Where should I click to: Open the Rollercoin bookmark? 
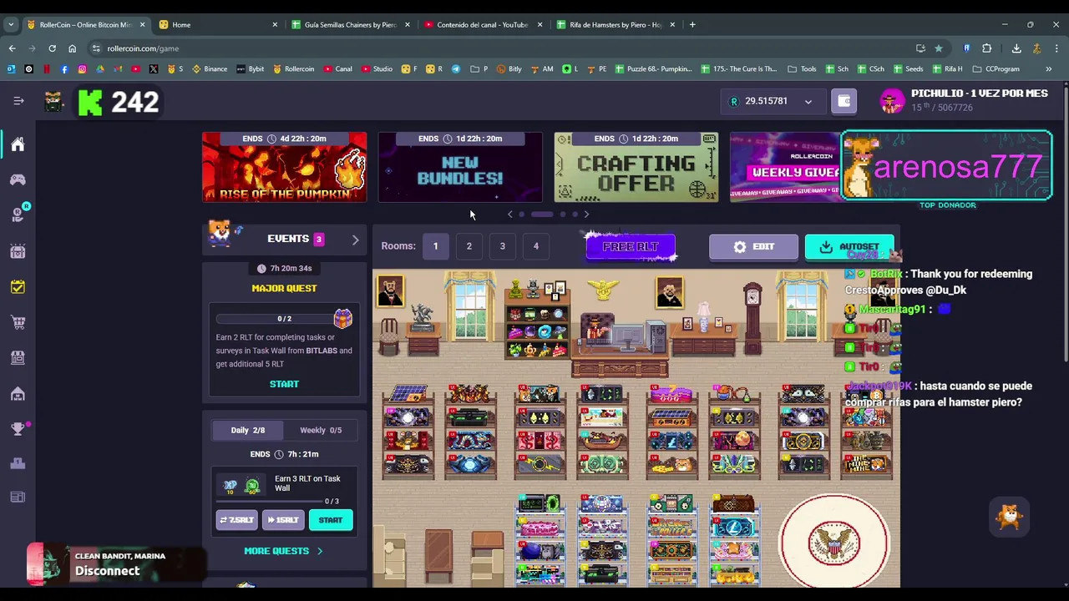point(293,69)
